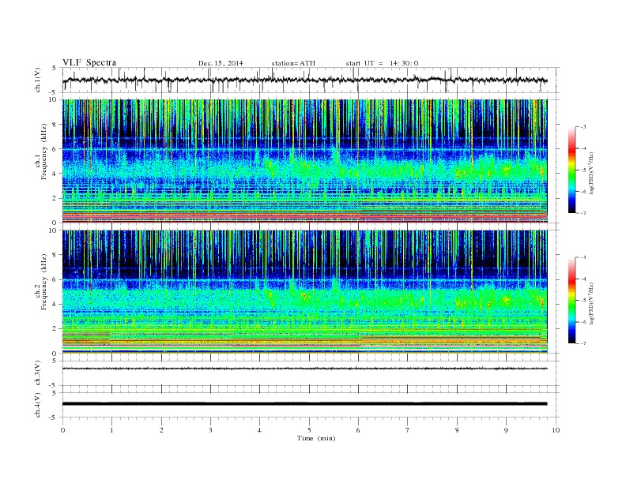Viewport: 626px width, 483px height.
Task: Click the "10" tick on the time axis
Action: coord(556,430)
